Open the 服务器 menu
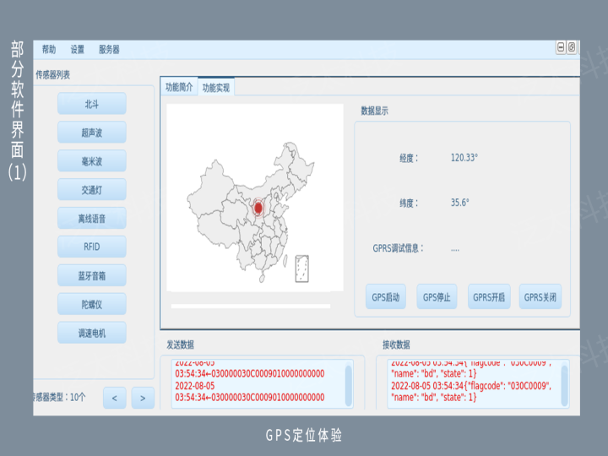Viewport: 608px width, 456px height. [109, 50]
